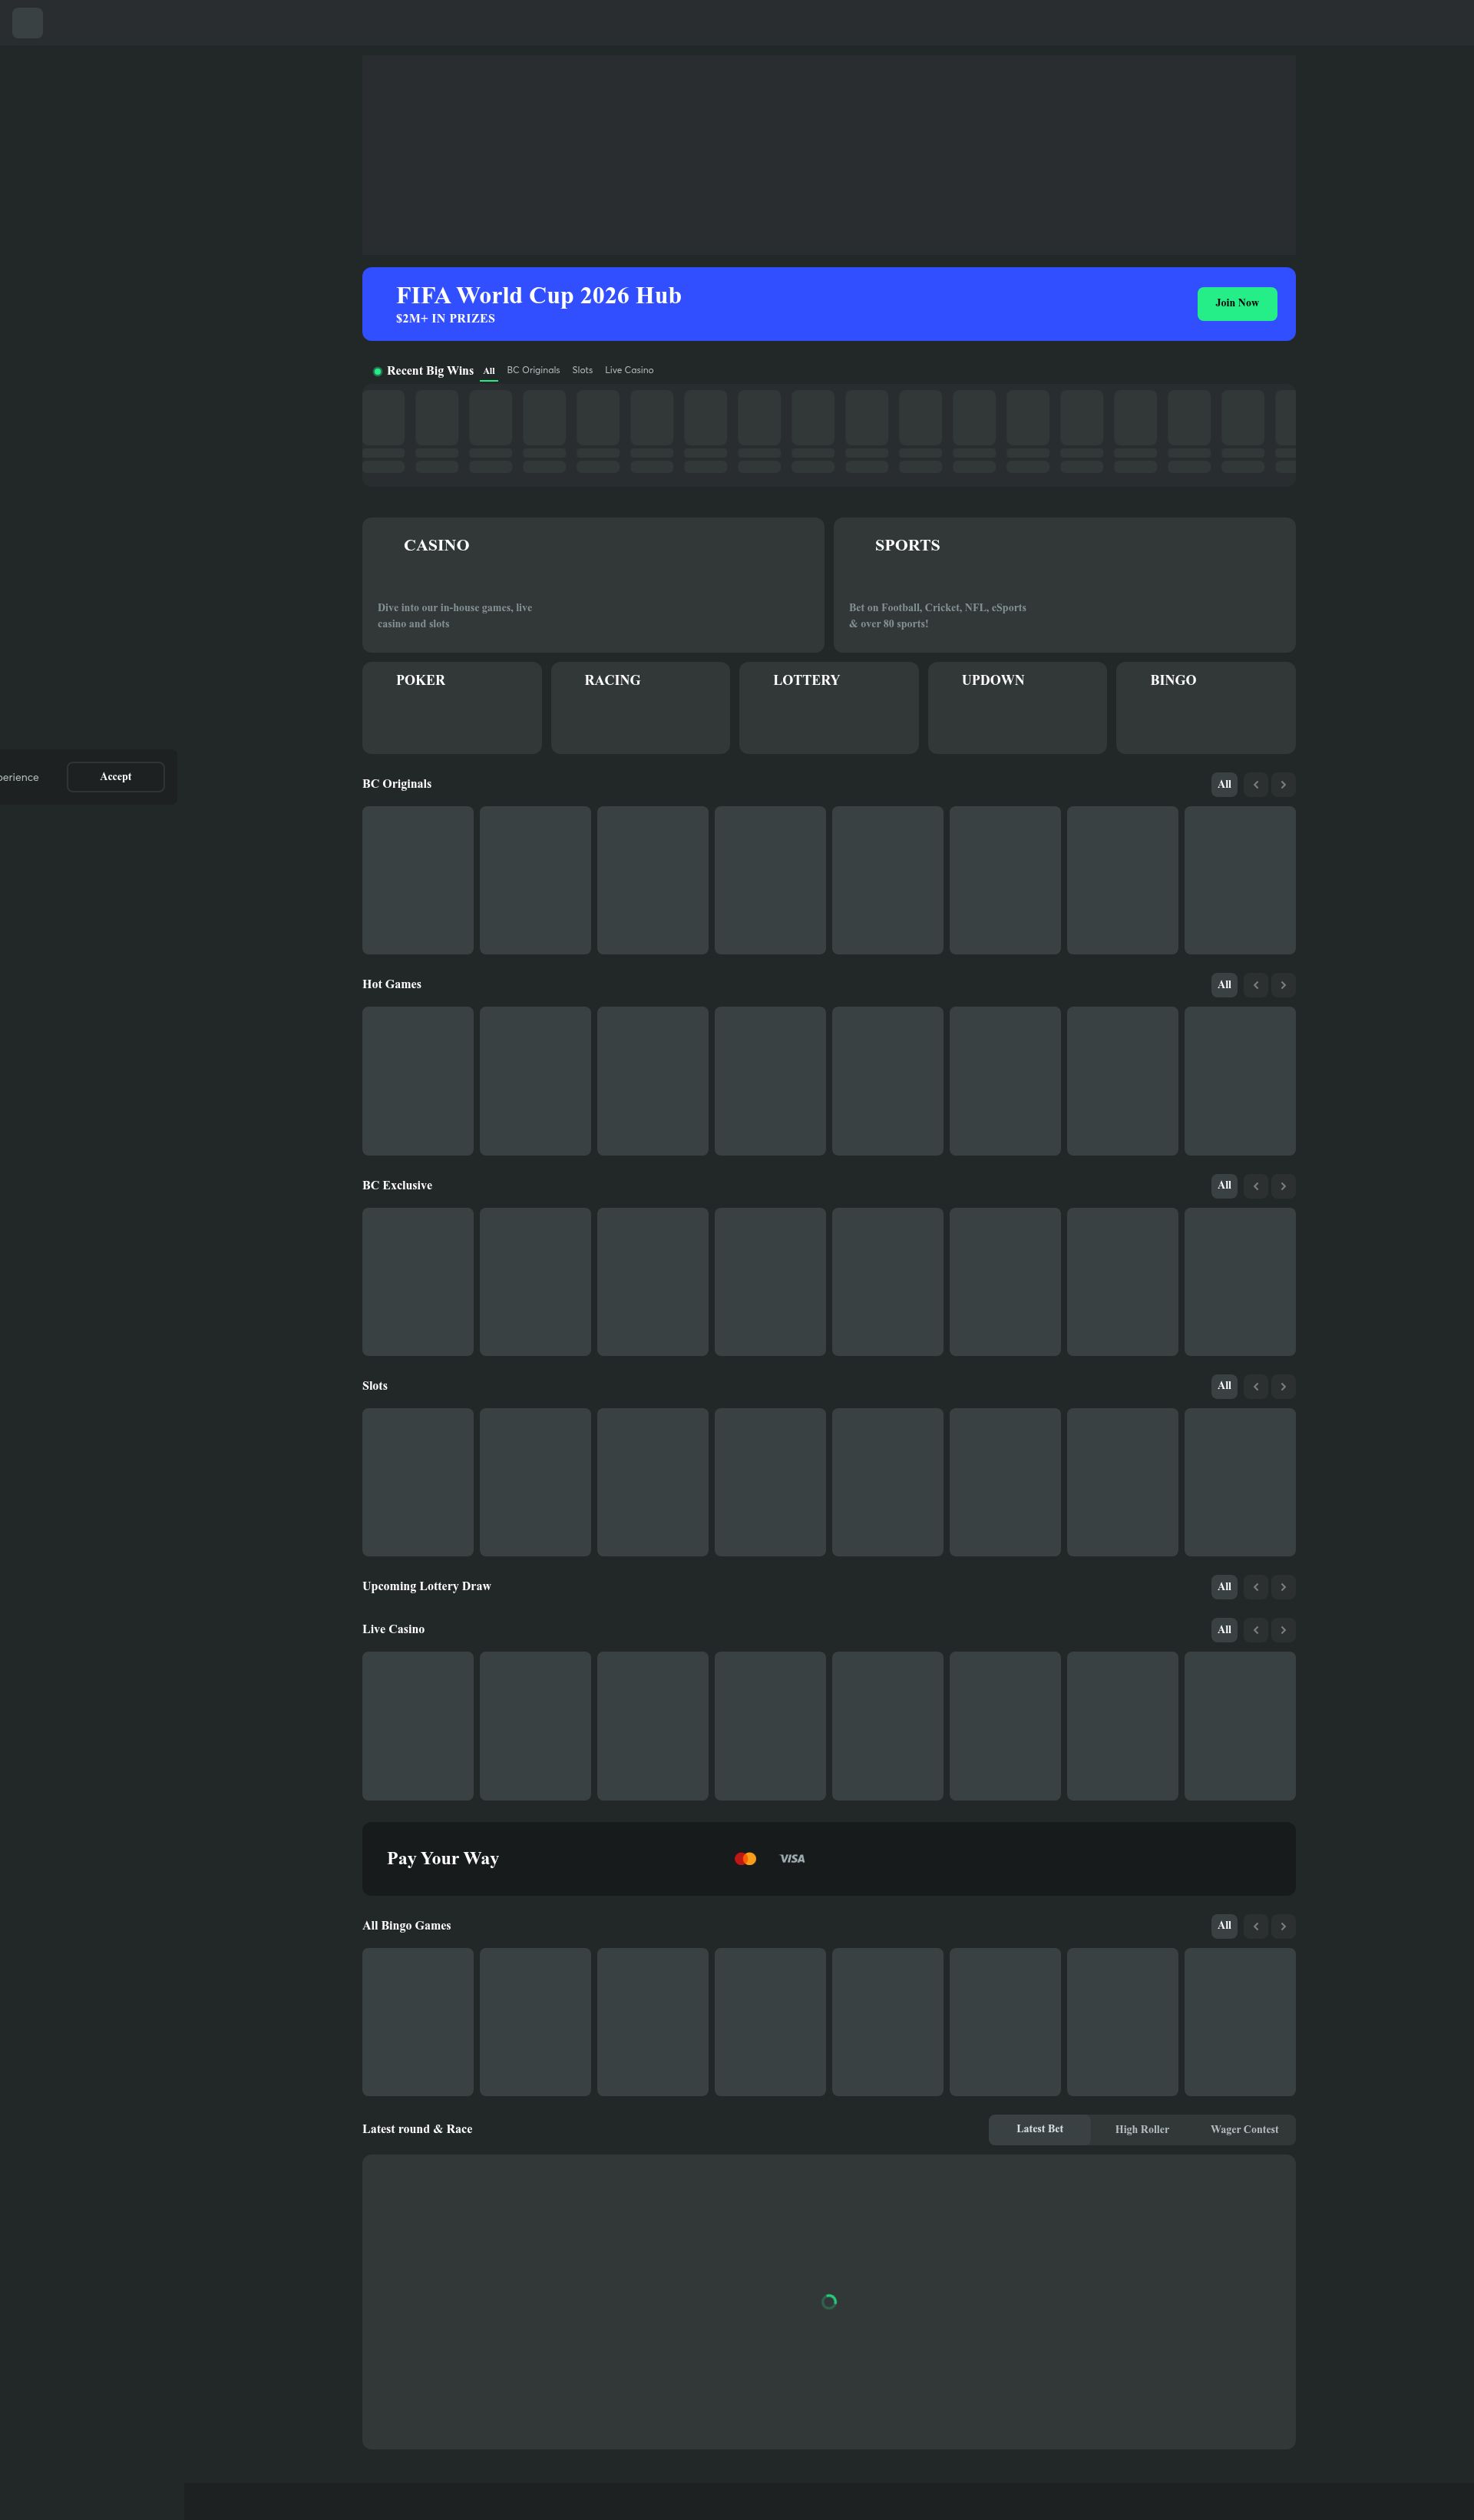Switch Recent Big Wins to Live Casino
The image size is (1474, 2520).
pyautogui.click(x=629, y=370)
